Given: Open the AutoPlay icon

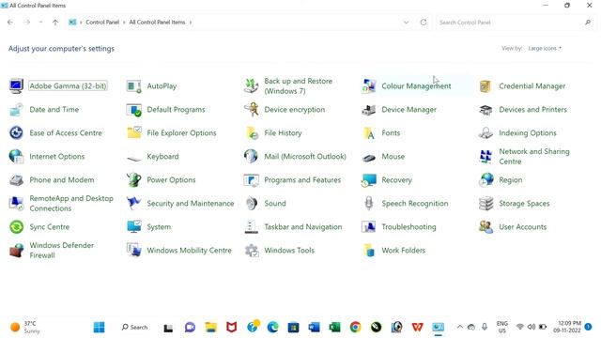Looking at the screenshot, I should coord(133,85).
